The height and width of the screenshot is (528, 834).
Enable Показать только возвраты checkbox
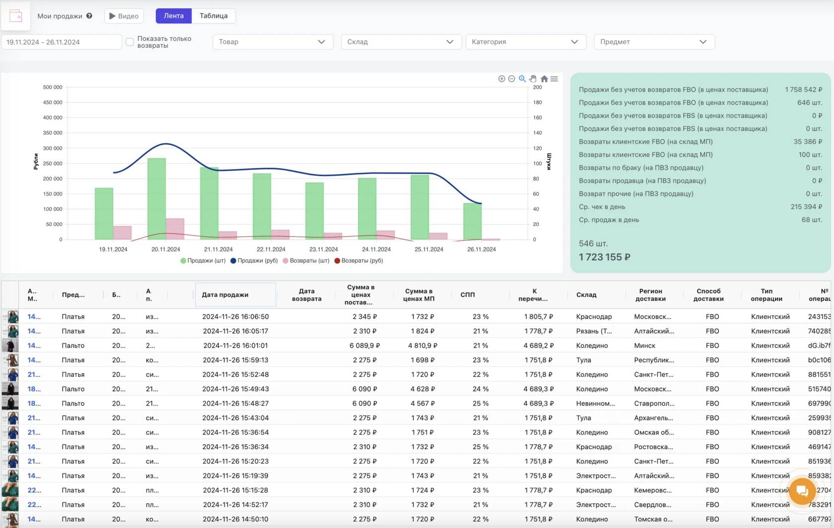(130, 42)
